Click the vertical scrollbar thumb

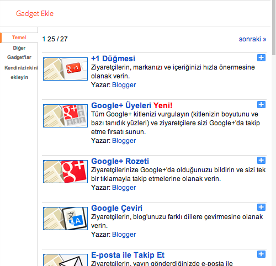tap(274, 28)
